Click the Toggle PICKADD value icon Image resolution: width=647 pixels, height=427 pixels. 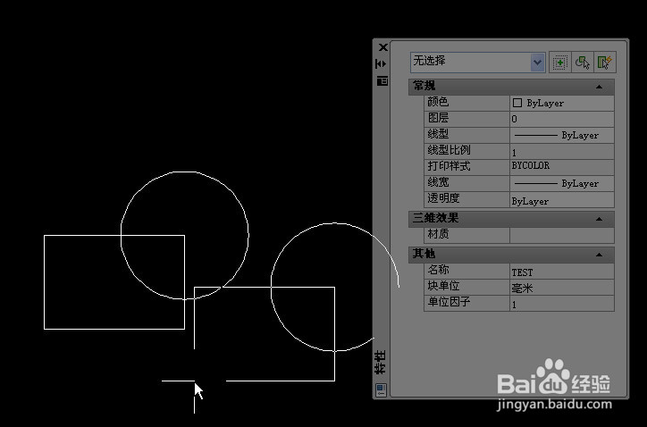pos(560,63)
